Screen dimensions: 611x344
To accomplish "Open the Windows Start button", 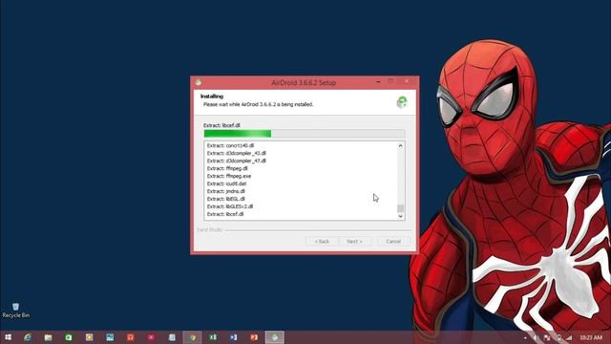I will (x=8, y=337).
